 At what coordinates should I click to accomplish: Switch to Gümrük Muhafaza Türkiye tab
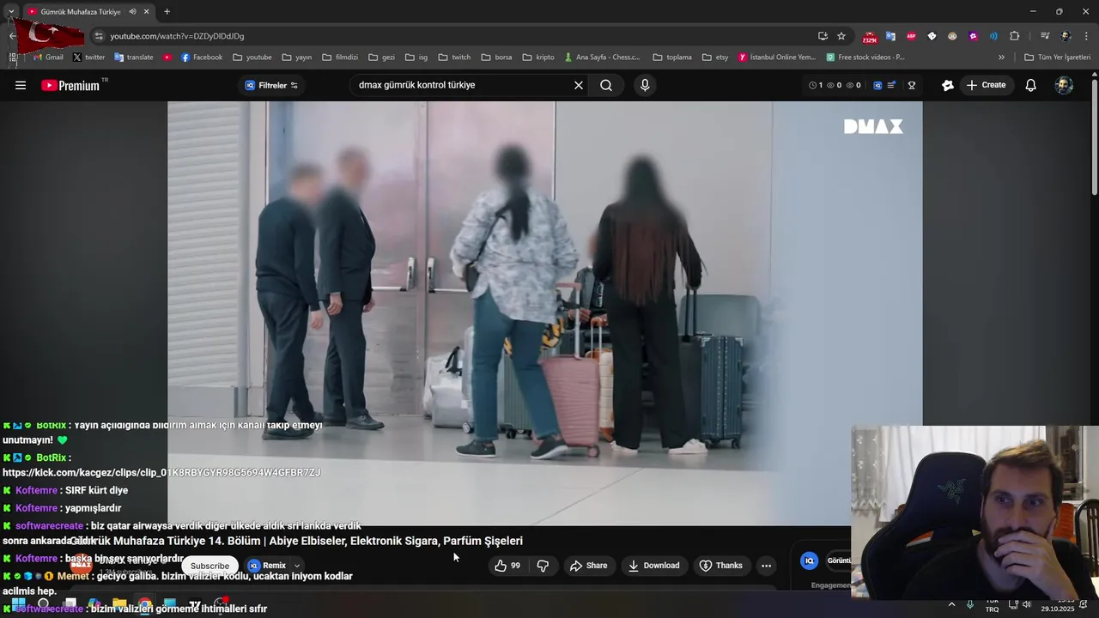[81, 12]
